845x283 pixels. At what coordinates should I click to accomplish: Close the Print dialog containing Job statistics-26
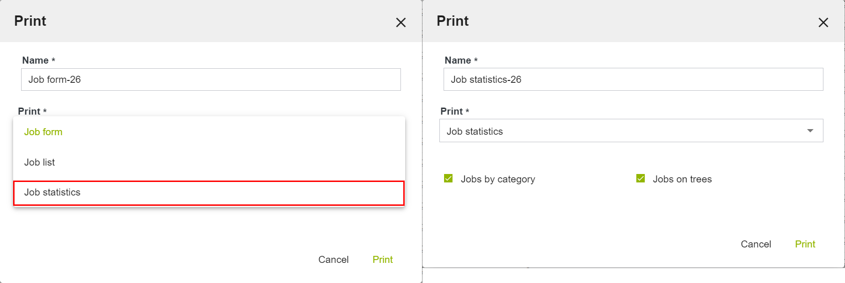coord(823,22)
